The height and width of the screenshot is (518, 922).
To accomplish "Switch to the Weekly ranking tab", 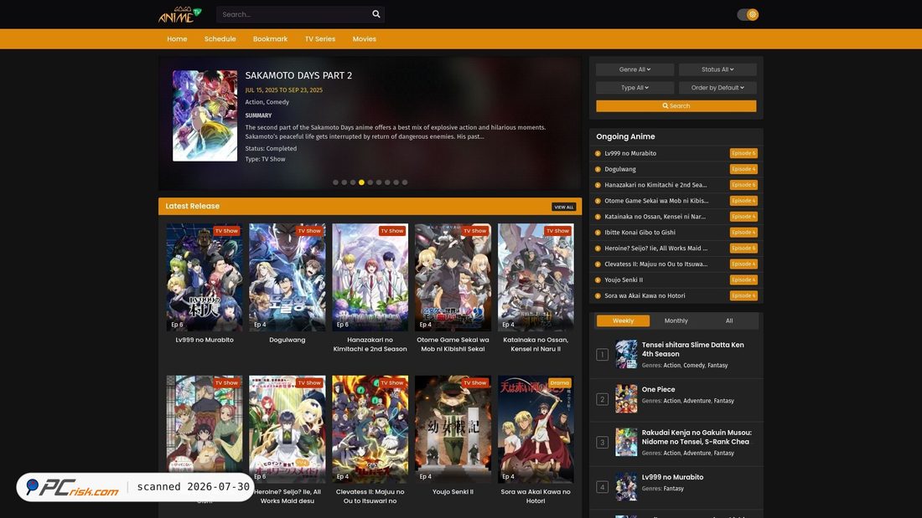I will [x=624, y=321].
